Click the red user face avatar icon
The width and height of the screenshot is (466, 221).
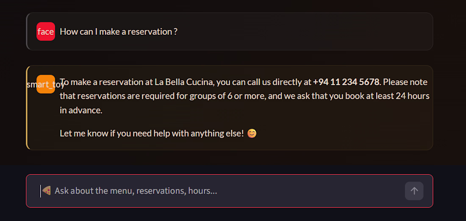click(46, 31)
